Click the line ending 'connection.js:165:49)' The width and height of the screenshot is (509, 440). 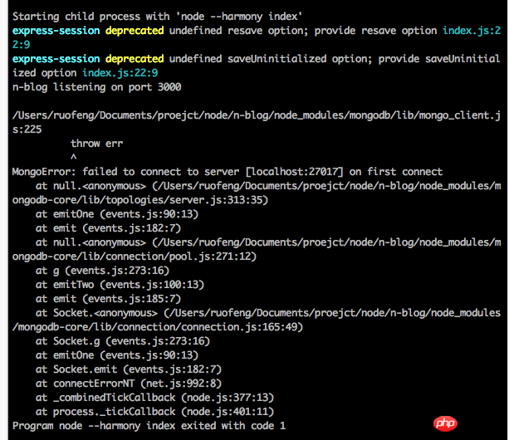tap(158, 327)
